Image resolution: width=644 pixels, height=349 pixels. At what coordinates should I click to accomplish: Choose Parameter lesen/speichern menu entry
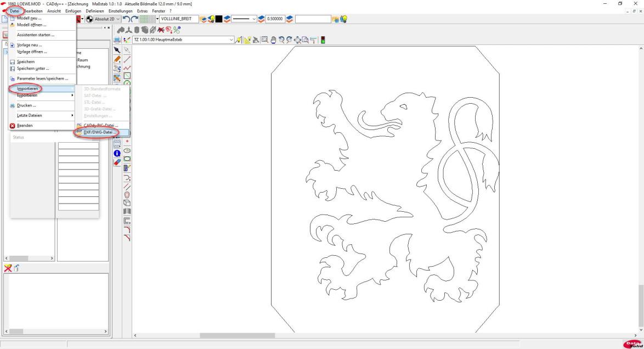coord(42,78)
